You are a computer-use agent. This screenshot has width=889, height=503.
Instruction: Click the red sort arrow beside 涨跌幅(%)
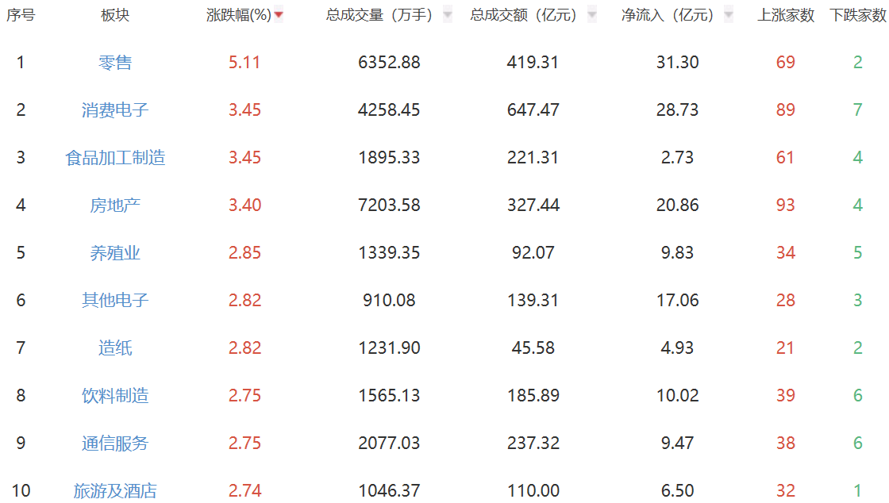pyautogui.click(x=279, y=15)
